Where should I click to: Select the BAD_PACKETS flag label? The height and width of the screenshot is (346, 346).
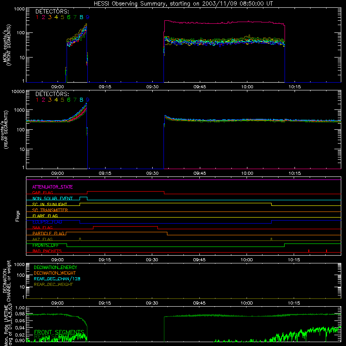point(47,251)
